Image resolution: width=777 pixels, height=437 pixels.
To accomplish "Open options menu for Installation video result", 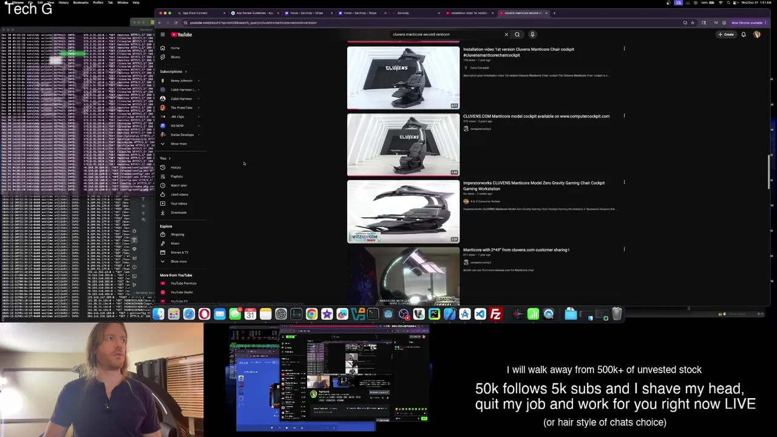I will point(624,49).
